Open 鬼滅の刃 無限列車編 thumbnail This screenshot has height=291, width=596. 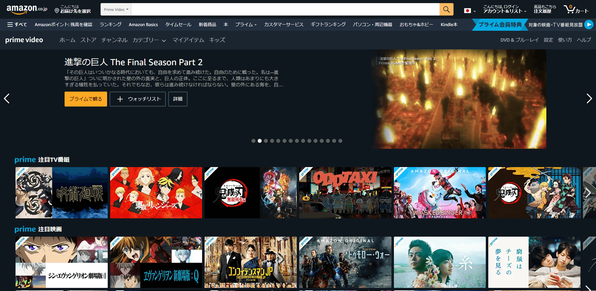point(251,193)
